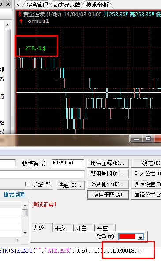Click the tab scroll-left arrow

click(18, 4)
